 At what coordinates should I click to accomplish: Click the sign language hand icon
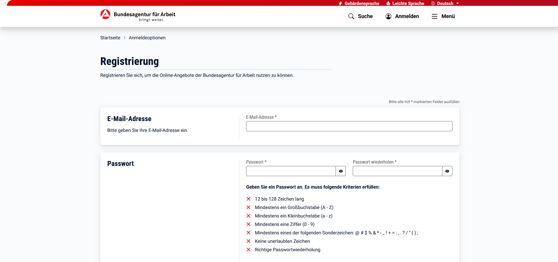[340, 3]
